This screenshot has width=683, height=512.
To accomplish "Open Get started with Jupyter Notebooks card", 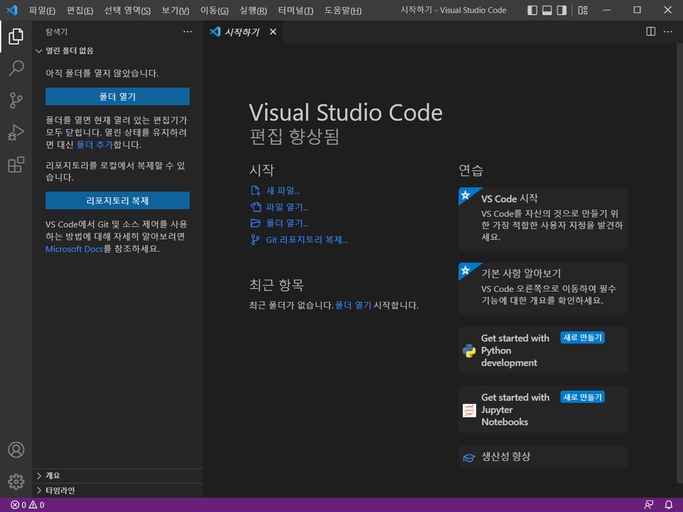I will click(543, 410).
